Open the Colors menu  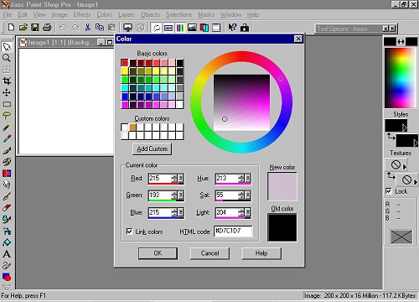pyautogui.click(x=105, y=14)
